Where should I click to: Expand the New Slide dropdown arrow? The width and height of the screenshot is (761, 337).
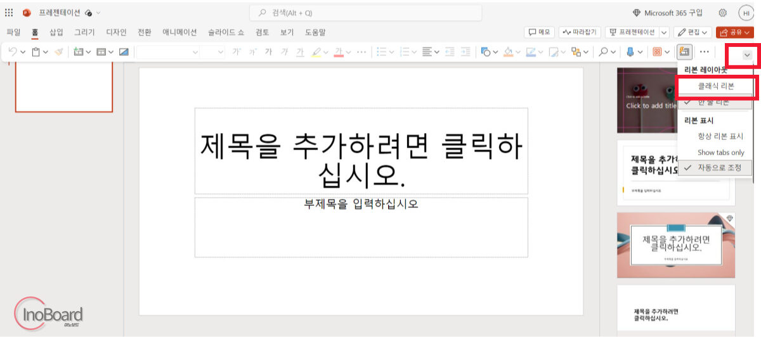[89, 52]
